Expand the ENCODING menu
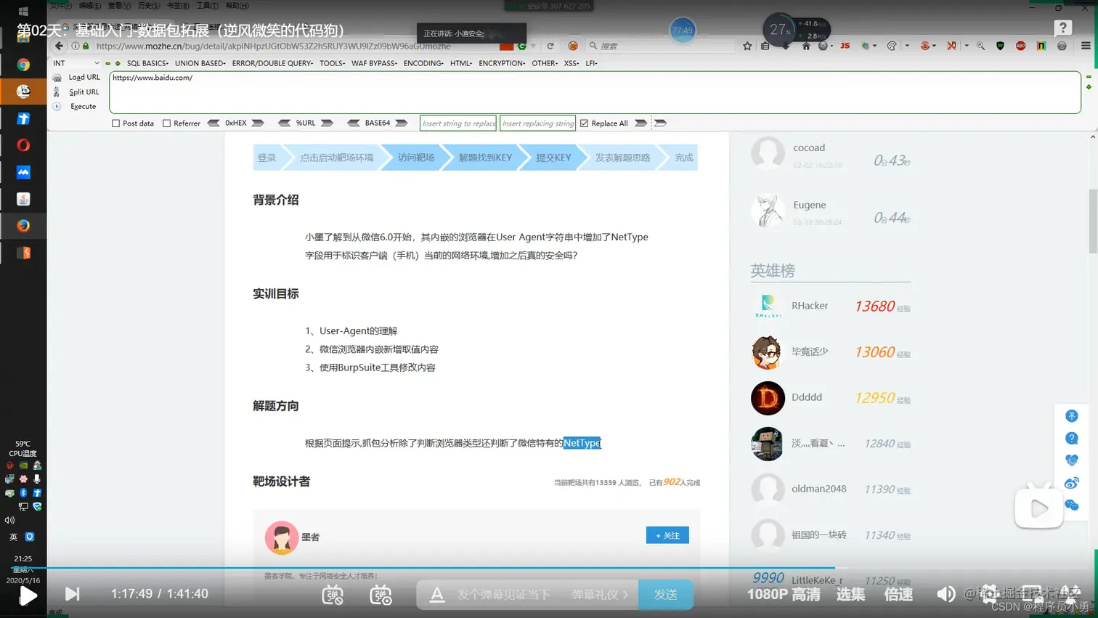The image size is (1098, 618). tap(423, 63)
